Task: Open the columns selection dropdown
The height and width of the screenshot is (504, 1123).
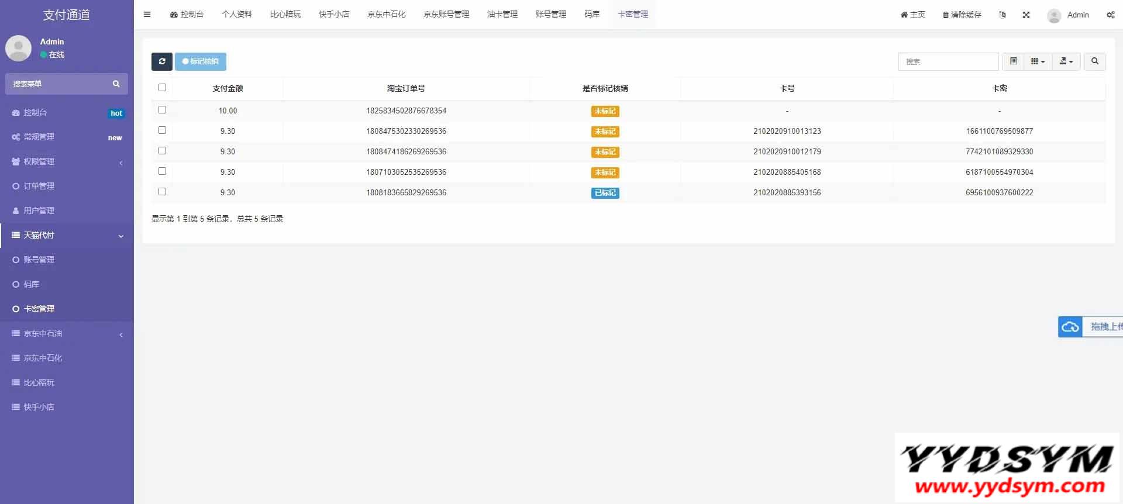Action: (1038, 61)
